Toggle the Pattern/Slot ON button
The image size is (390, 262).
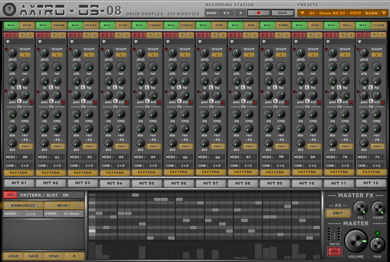tap(9, 195)
